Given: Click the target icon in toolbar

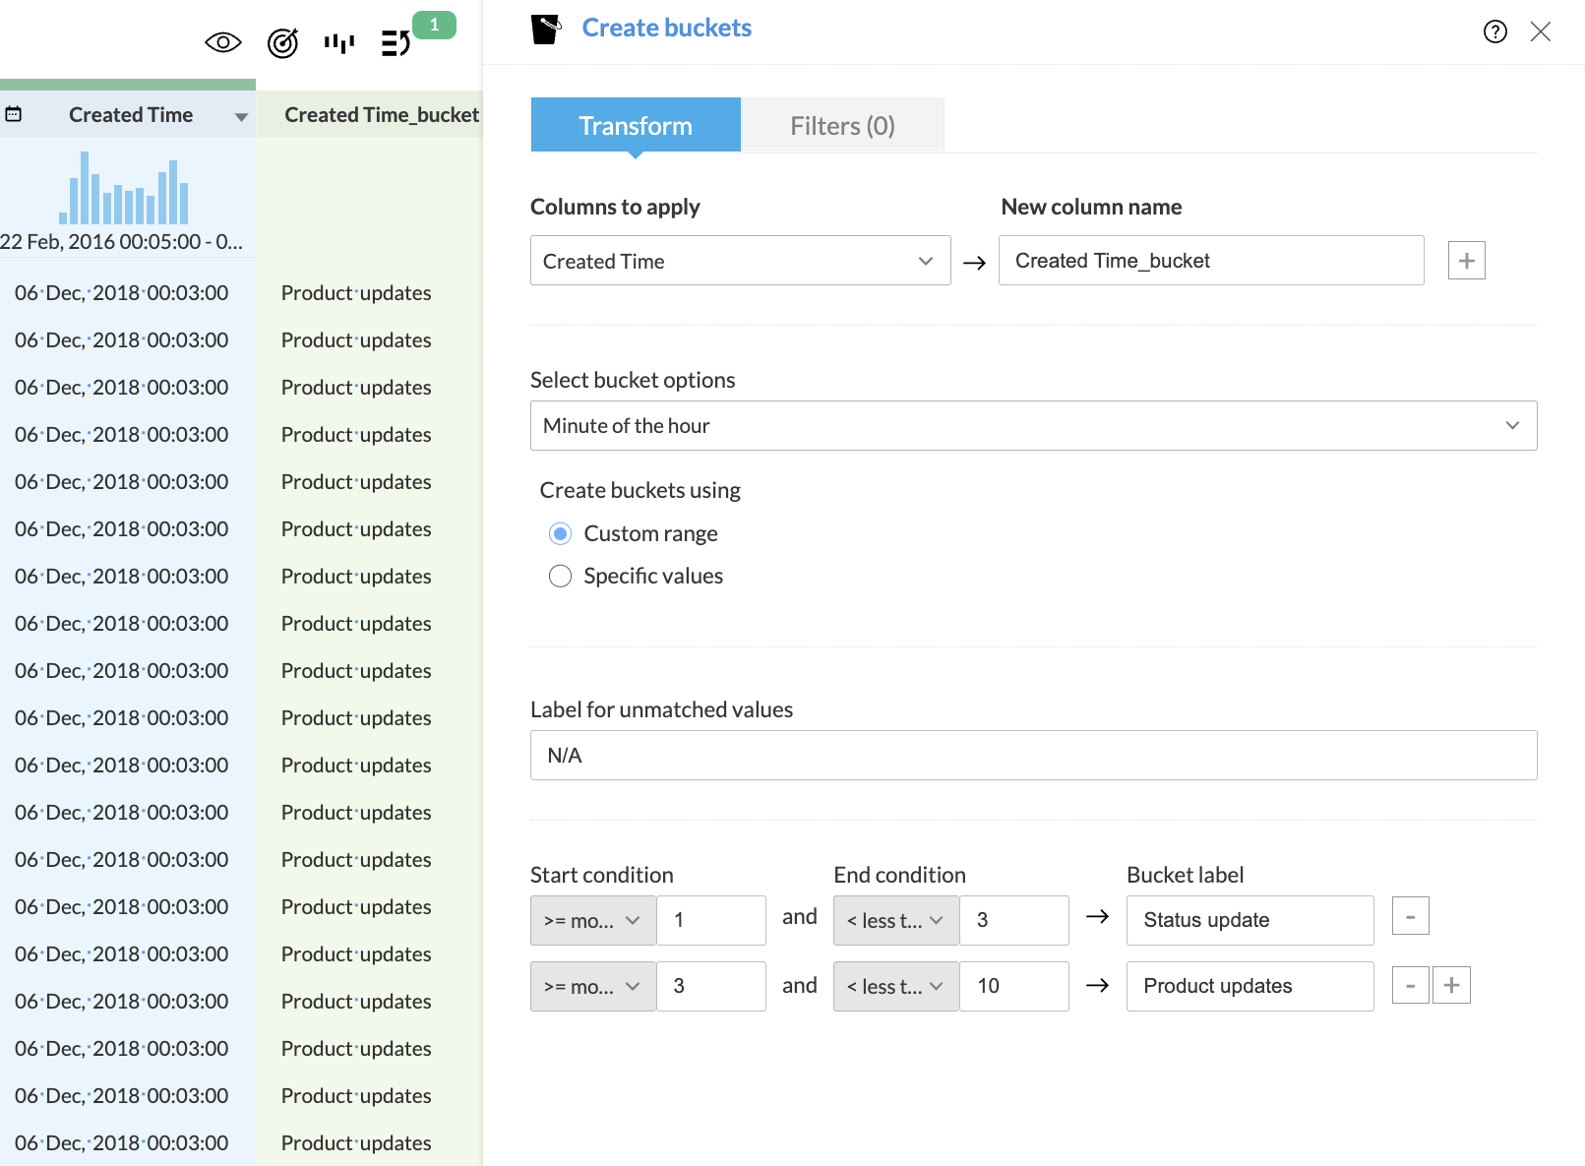Looking at the screenshot, I should [282, 42].
